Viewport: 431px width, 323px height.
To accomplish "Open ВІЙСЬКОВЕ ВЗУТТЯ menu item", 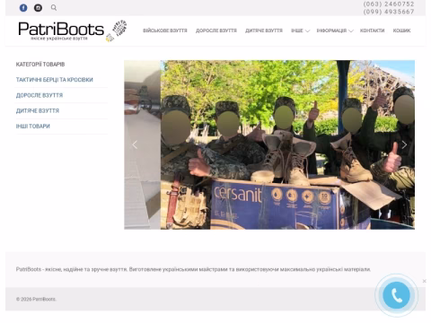I will tap(165, 31).
